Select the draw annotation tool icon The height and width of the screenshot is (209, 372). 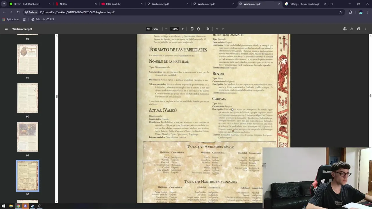(208, 29)
